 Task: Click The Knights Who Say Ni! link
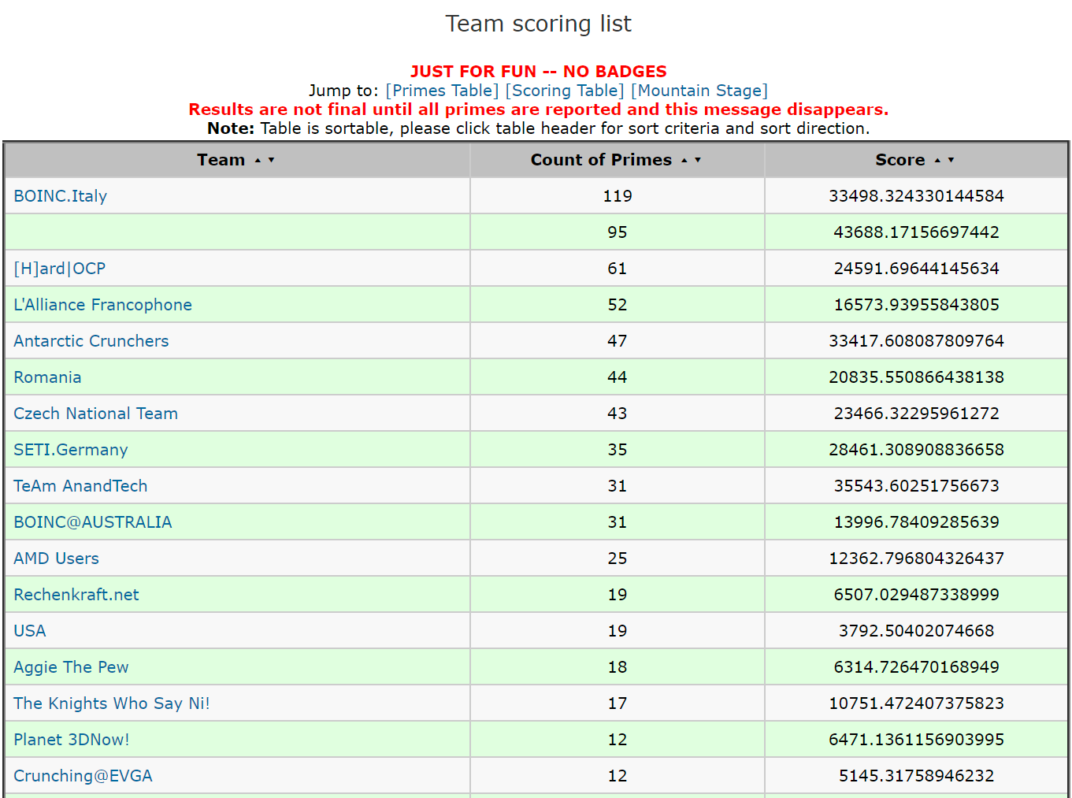pos(112,703)
